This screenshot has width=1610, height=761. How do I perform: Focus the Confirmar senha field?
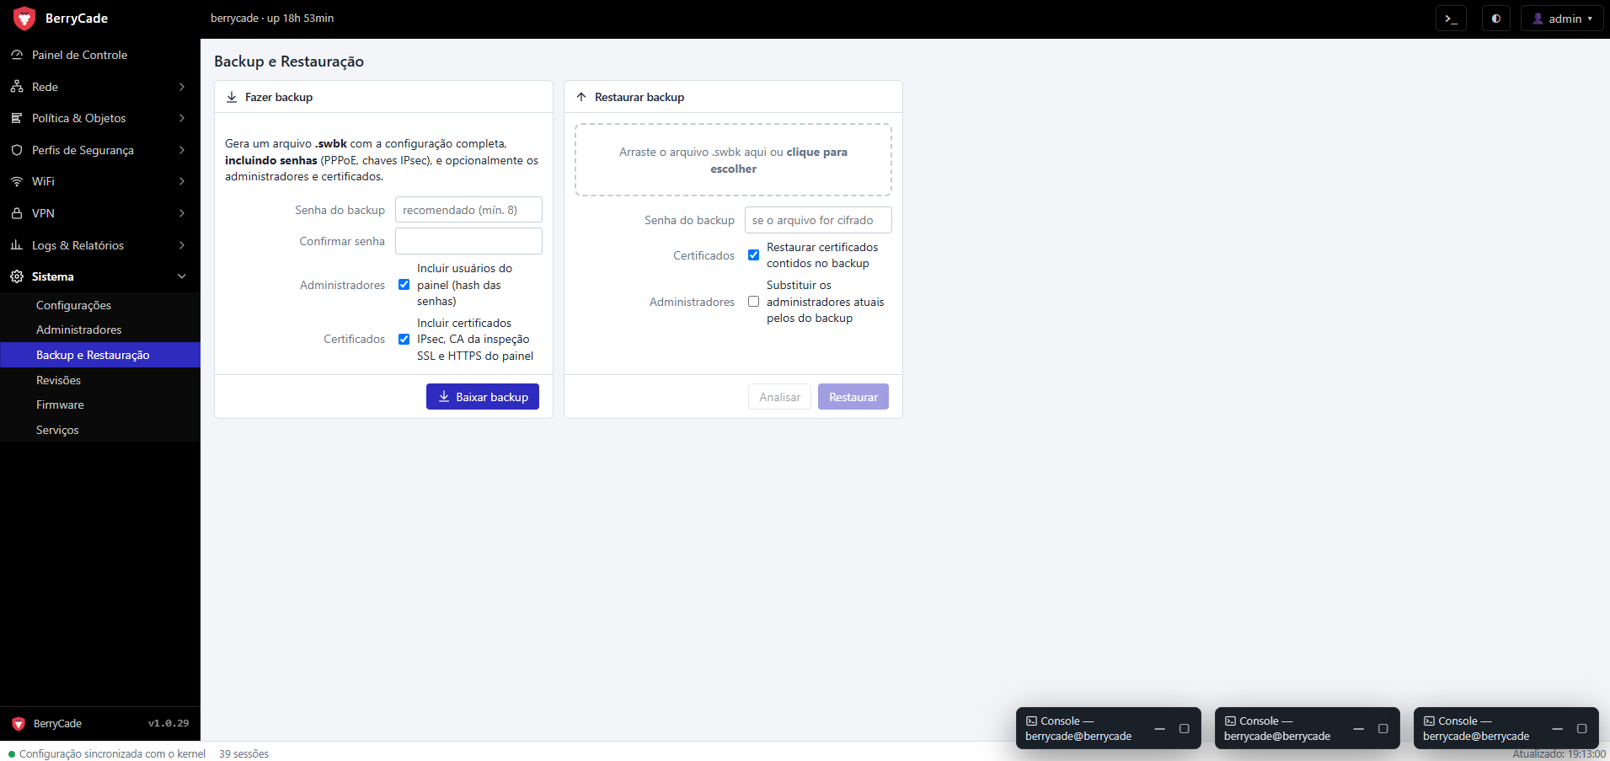click(468, 241)
